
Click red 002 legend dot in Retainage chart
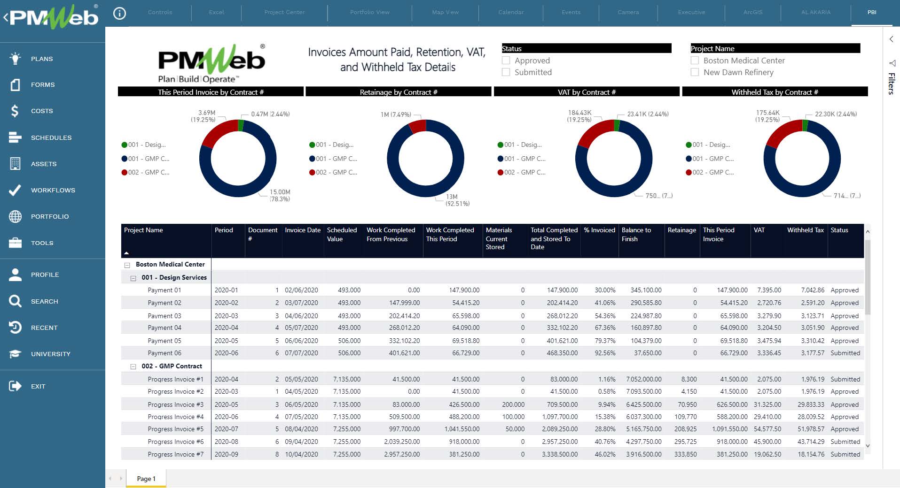point(312,173)
